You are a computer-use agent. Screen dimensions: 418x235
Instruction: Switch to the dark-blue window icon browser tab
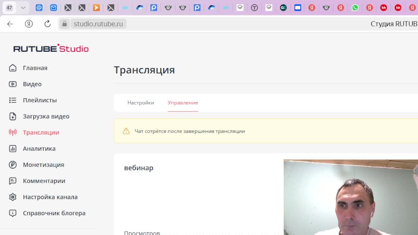[297, 8]
